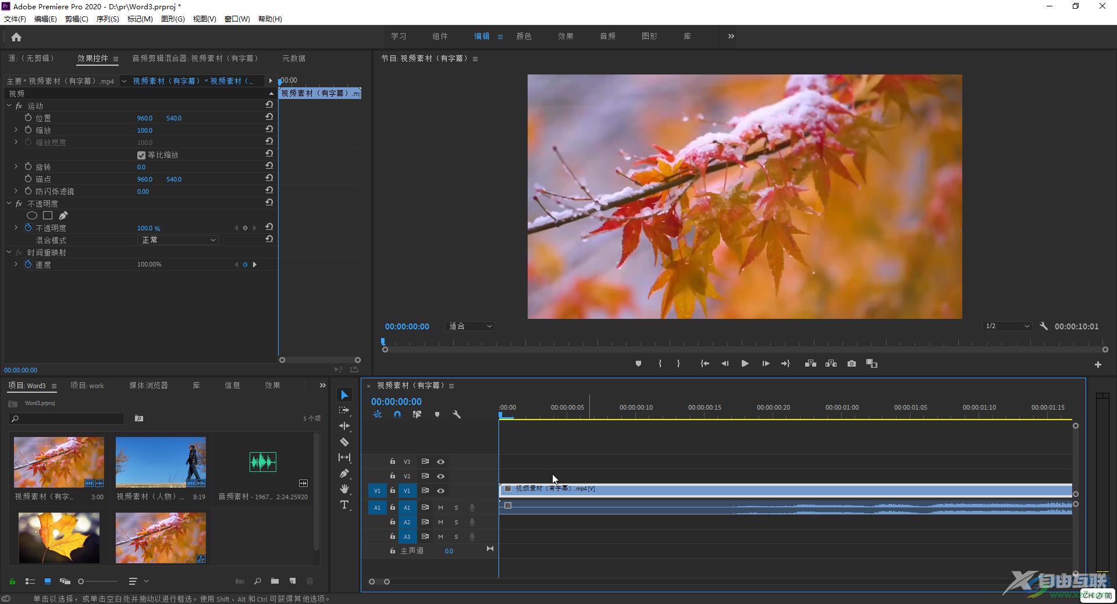Toggle uniform scale checkbox

coord(141,155)
